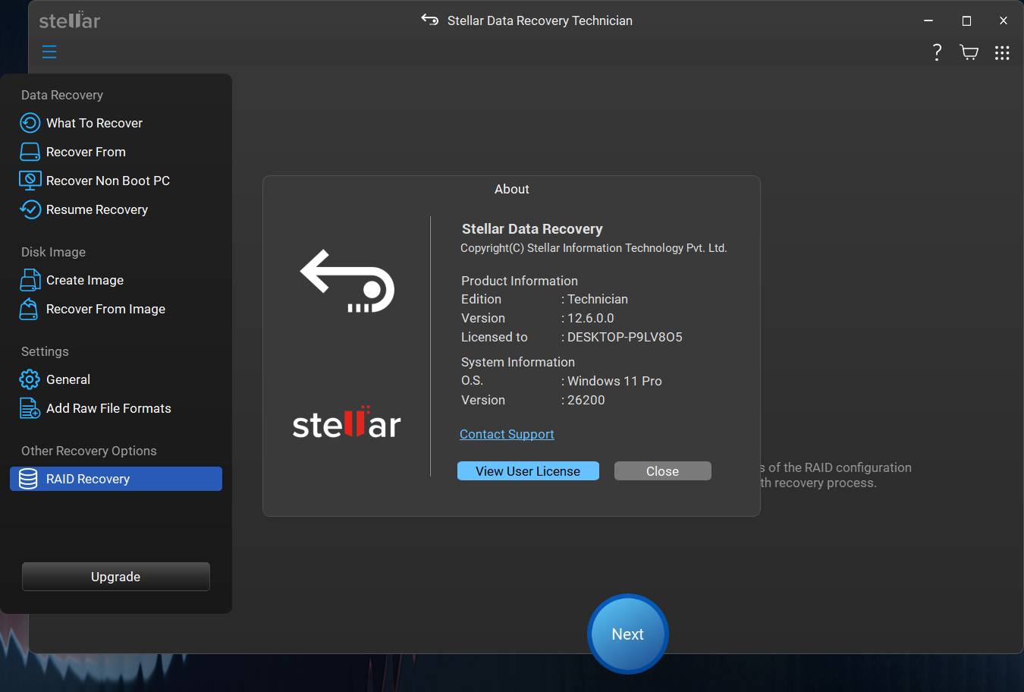Click the Stellar Data Recovery Technician window title

coord(540,20)
